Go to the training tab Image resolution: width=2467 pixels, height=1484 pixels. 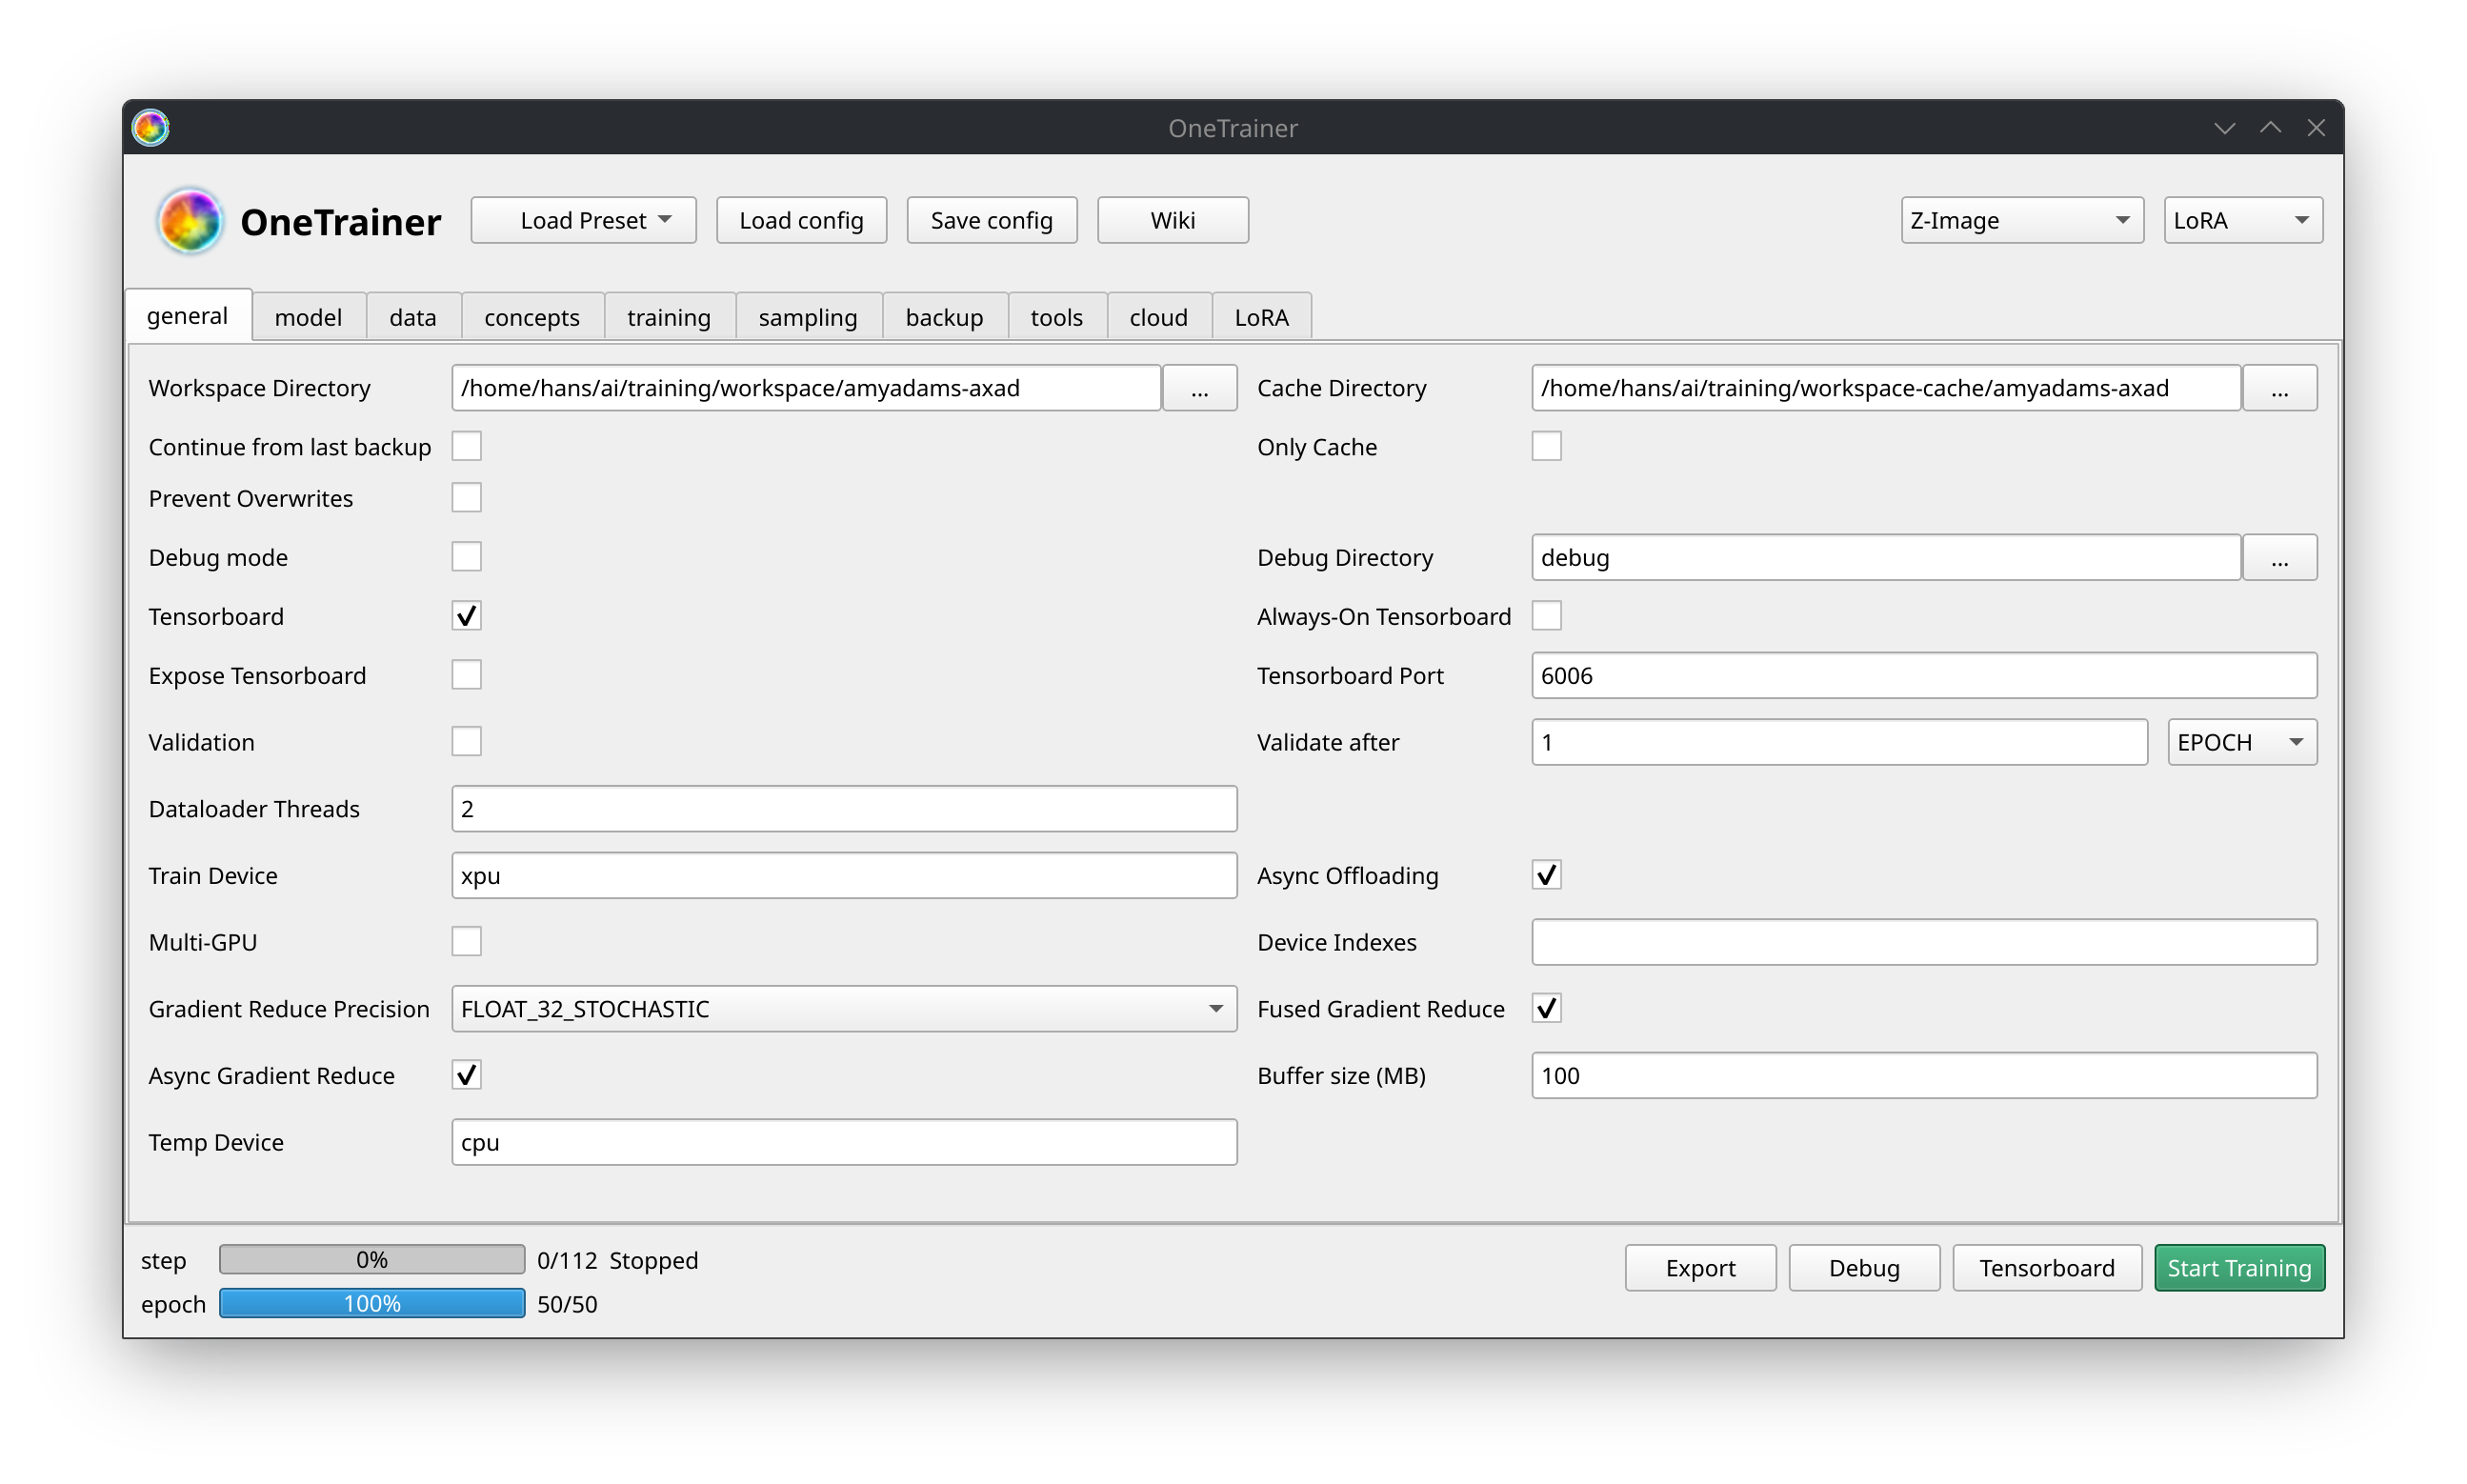[669, 317]
